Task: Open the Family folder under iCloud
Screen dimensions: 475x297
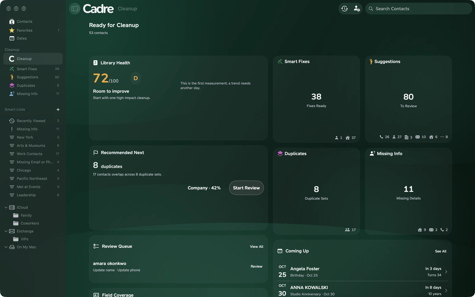Action: click(33, 215)
